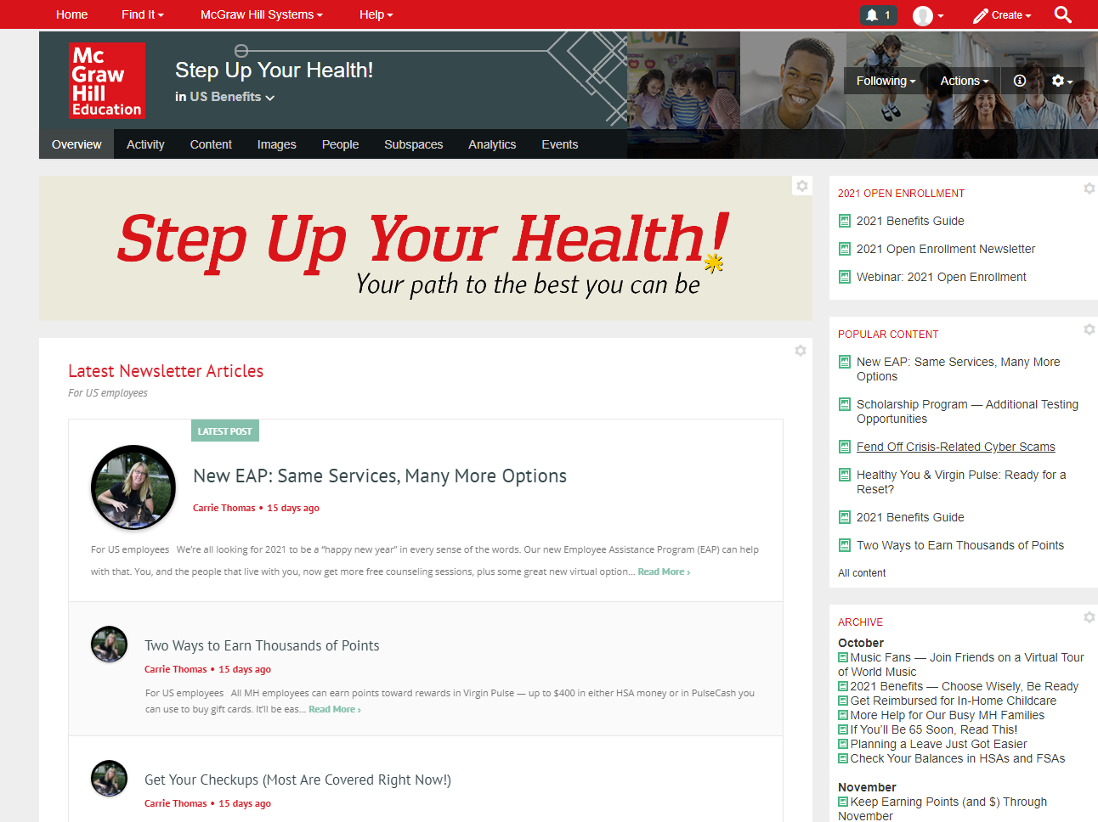The image size is (1098, 822).
Task: Click the 'All content' link
Action: [x=862, y=573]
